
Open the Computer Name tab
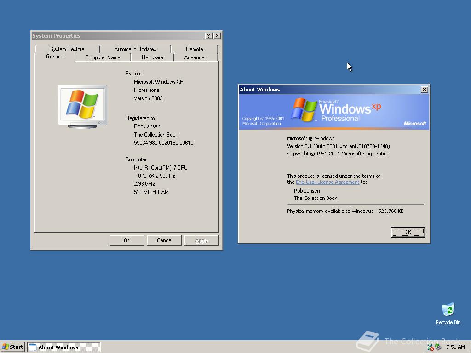(103, 57)
